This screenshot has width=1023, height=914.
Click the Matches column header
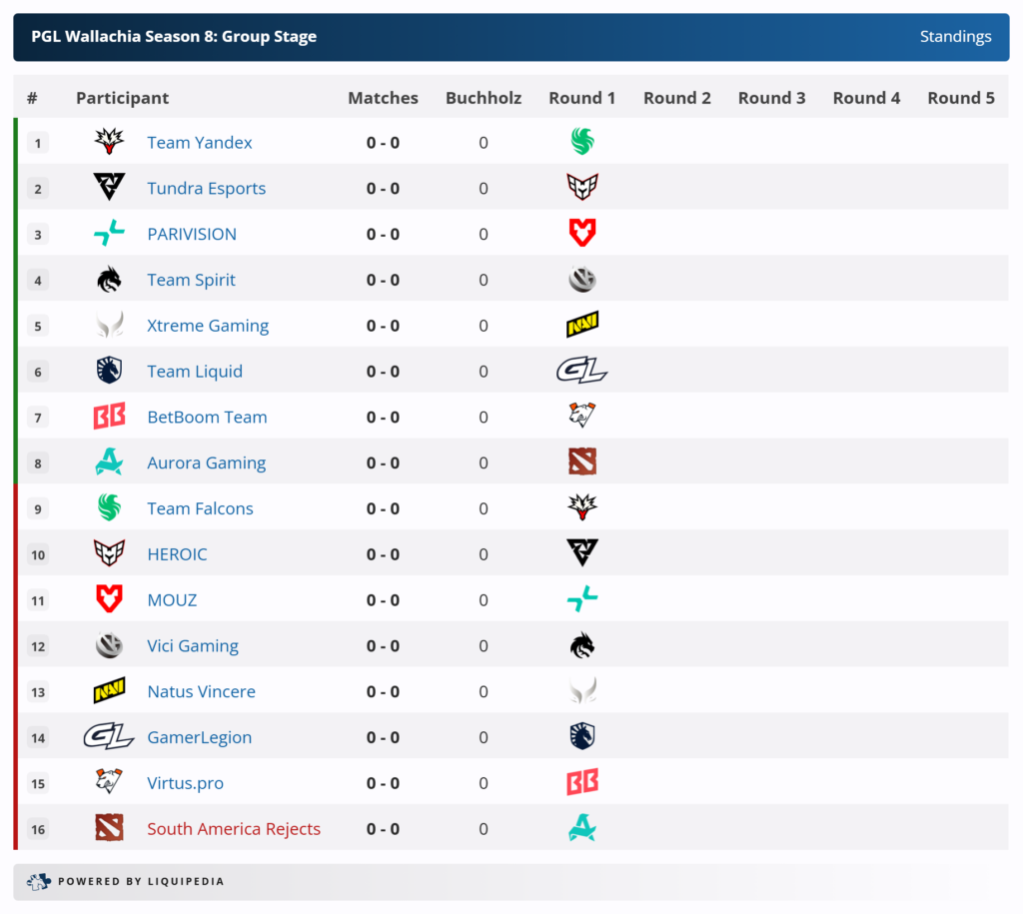[383, 98]
